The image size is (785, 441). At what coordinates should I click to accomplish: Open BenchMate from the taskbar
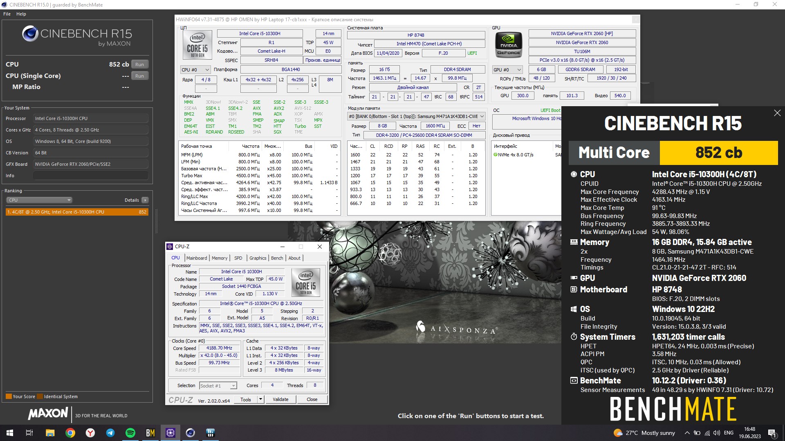click(150, 433)
